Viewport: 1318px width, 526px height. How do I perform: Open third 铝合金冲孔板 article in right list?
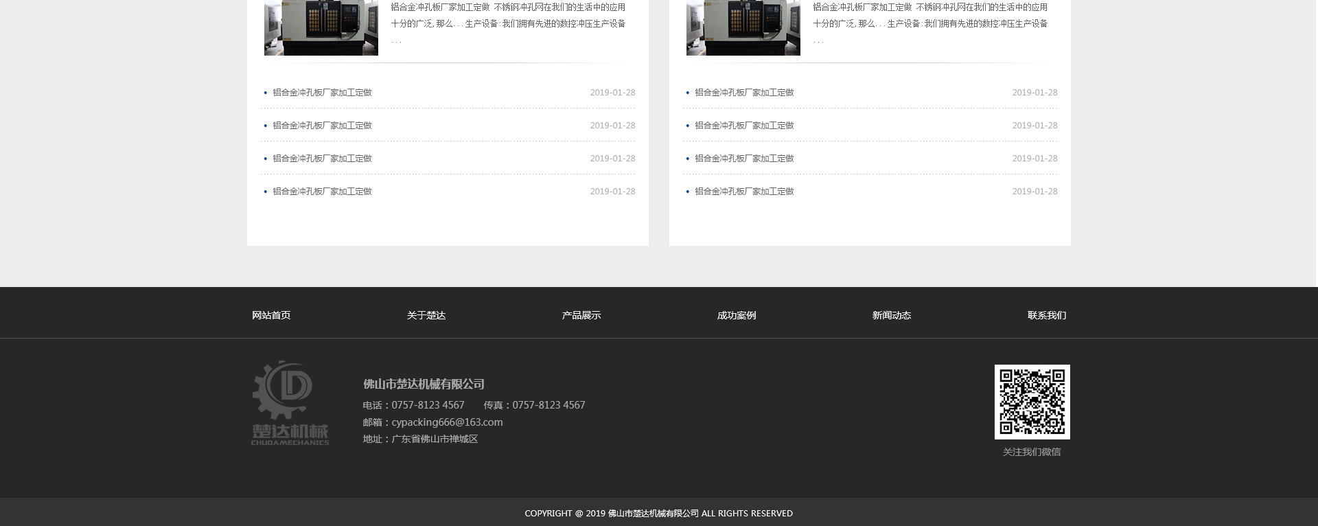744,159
